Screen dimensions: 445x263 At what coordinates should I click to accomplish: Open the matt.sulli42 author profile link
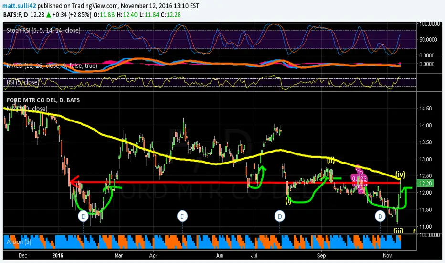click(19, 6)
